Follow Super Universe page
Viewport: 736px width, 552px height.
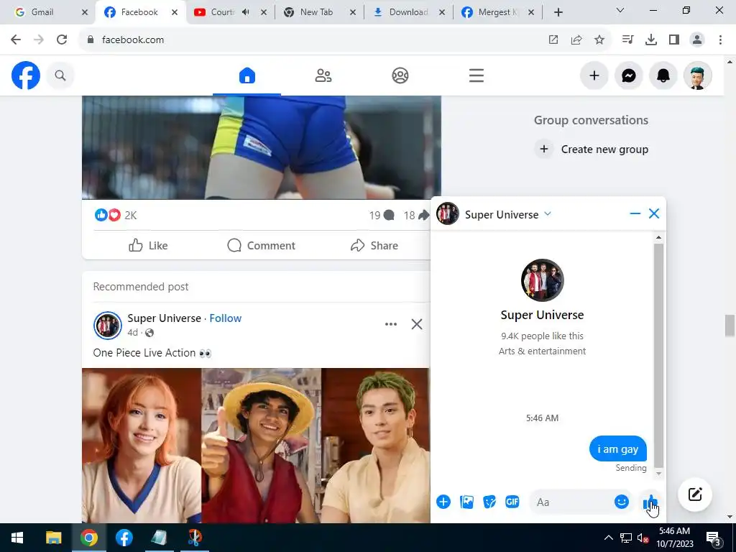[x=225, y=318]
